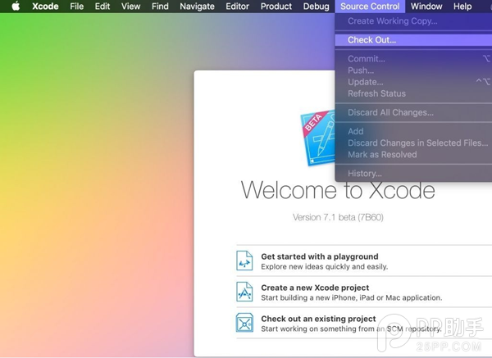The image size is (492, 358).
Task: Open the File menu
Action: point(76,7)
